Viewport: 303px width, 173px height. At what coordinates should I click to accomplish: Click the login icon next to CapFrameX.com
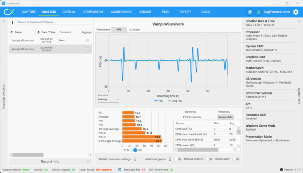[258, 12]
